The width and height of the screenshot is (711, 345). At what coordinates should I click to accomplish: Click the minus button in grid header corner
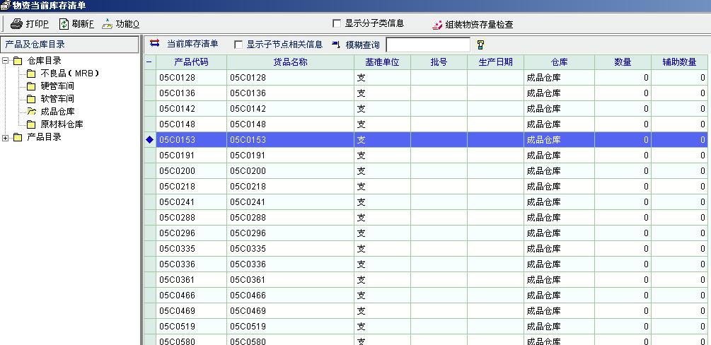coord(149,62)
